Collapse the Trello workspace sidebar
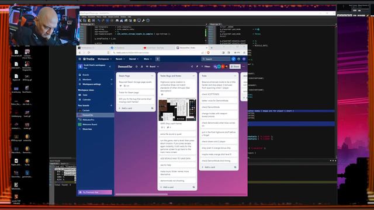The height and width of the screenshot is (210, 374). (110, 66)
